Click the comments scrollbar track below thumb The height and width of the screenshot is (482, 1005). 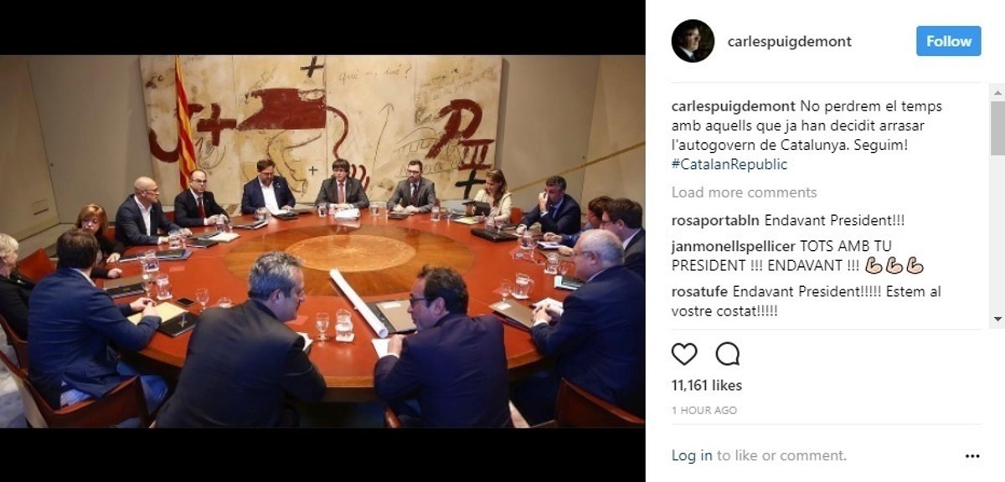[997, 234]
